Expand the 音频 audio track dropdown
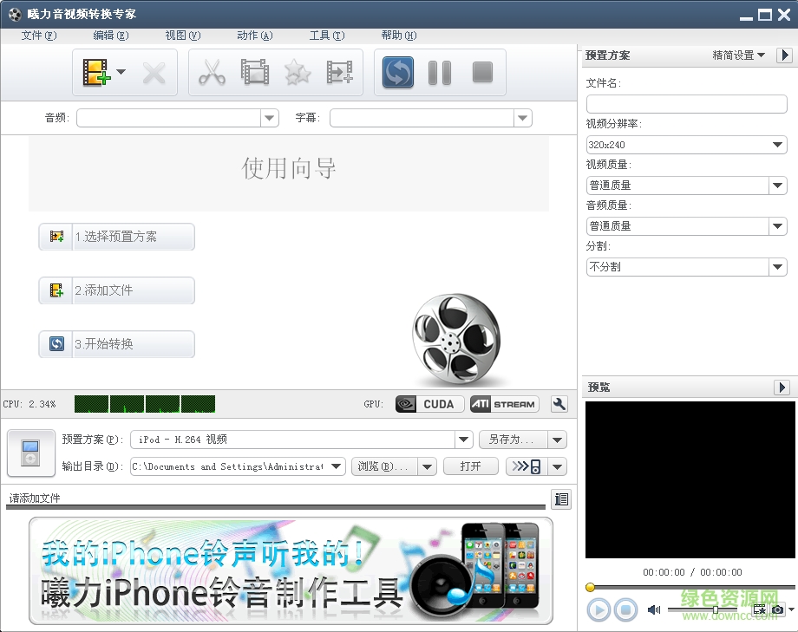798x632 pixels. (x=269, y=117)
